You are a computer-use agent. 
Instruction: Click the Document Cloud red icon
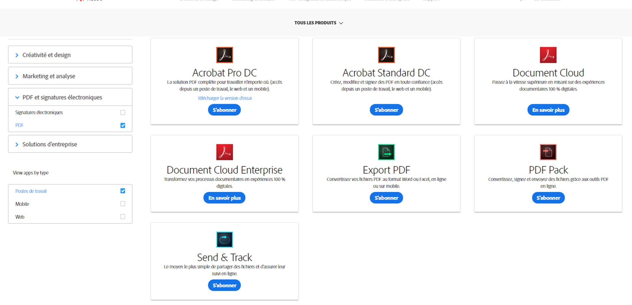[x=548, y=55]
